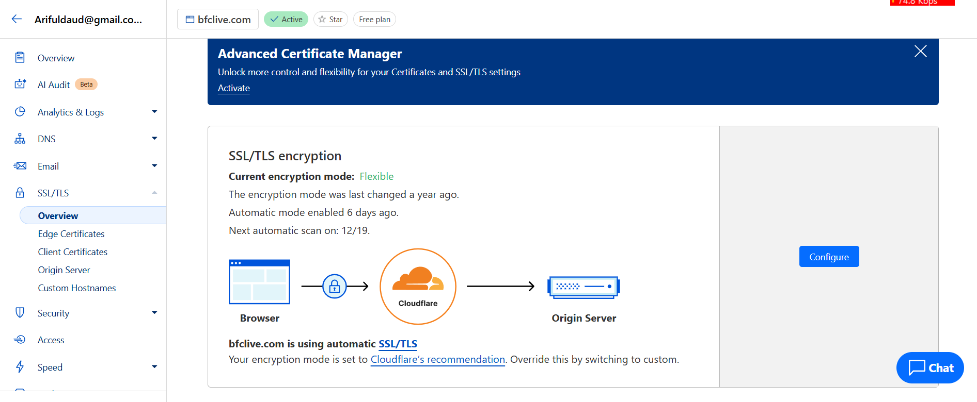Open the Access menu item
The image size is (977, 402).
[x=51, y=340]
